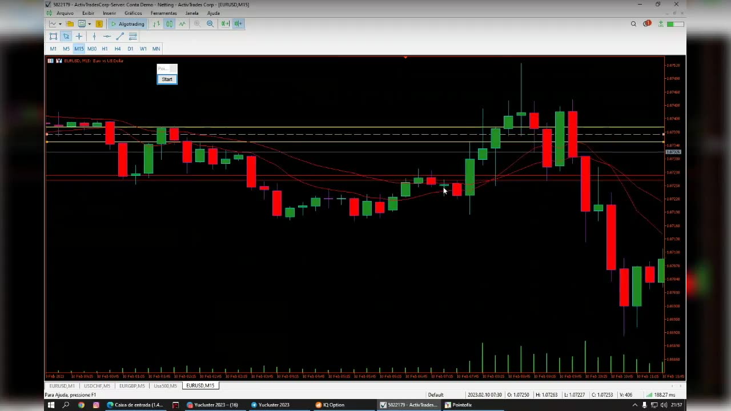Click the yellow dollar trade icon
Viewport: 731px width, 411px height.
99,24
